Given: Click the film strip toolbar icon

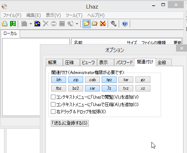Looking at the screenshot, I should tap(62, 23).
